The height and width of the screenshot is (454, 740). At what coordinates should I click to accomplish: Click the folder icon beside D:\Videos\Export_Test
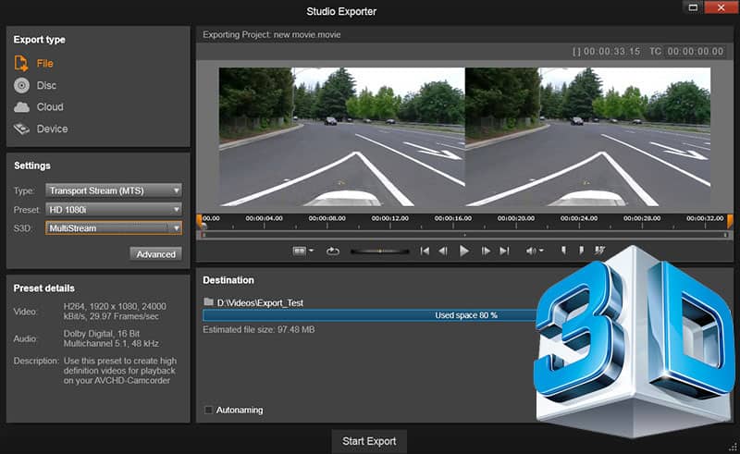pos(208,302)
